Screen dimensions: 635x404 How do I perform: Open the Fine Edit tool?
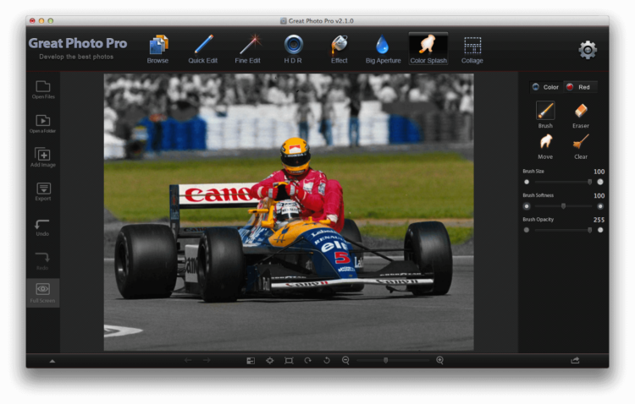[x=248, y=49]
